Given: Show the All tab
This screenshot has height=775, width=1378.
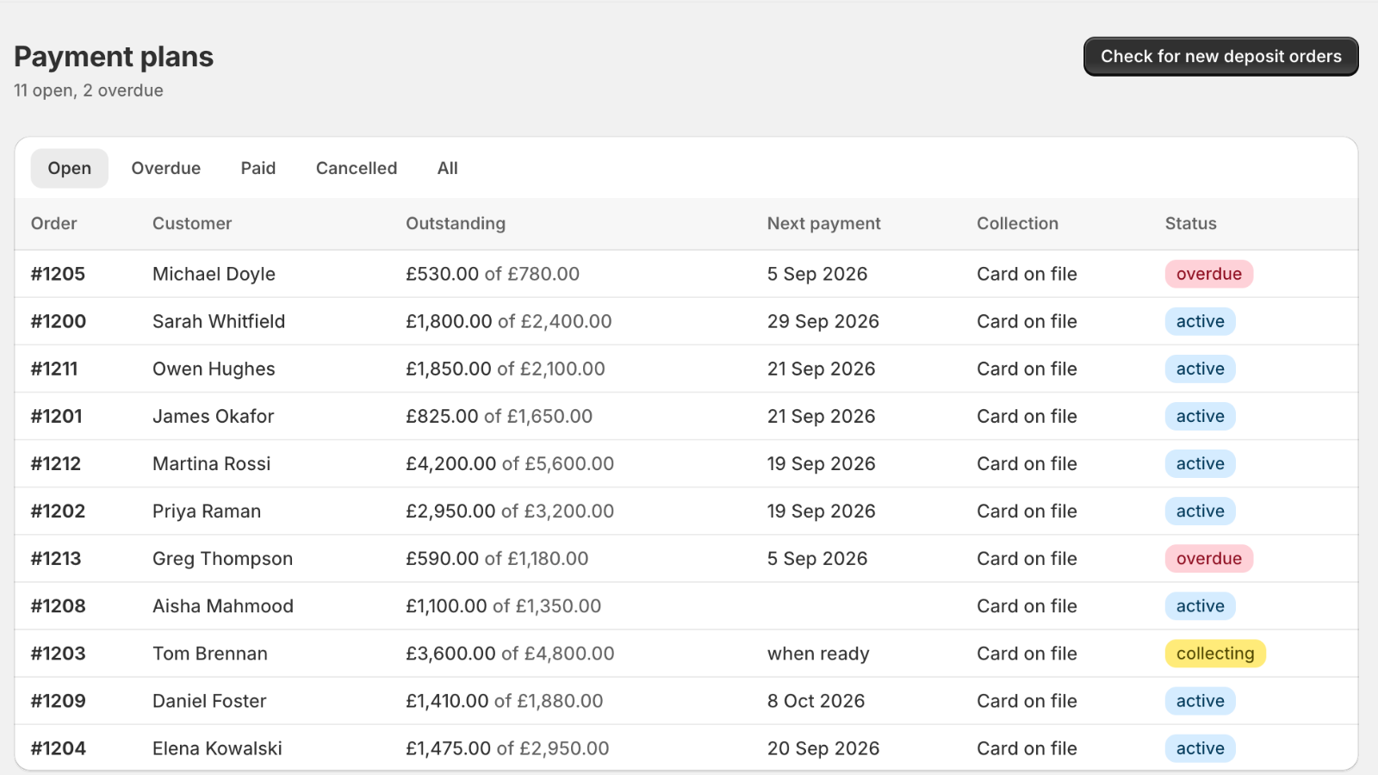Looking at the screenshot, I should 448,168.
